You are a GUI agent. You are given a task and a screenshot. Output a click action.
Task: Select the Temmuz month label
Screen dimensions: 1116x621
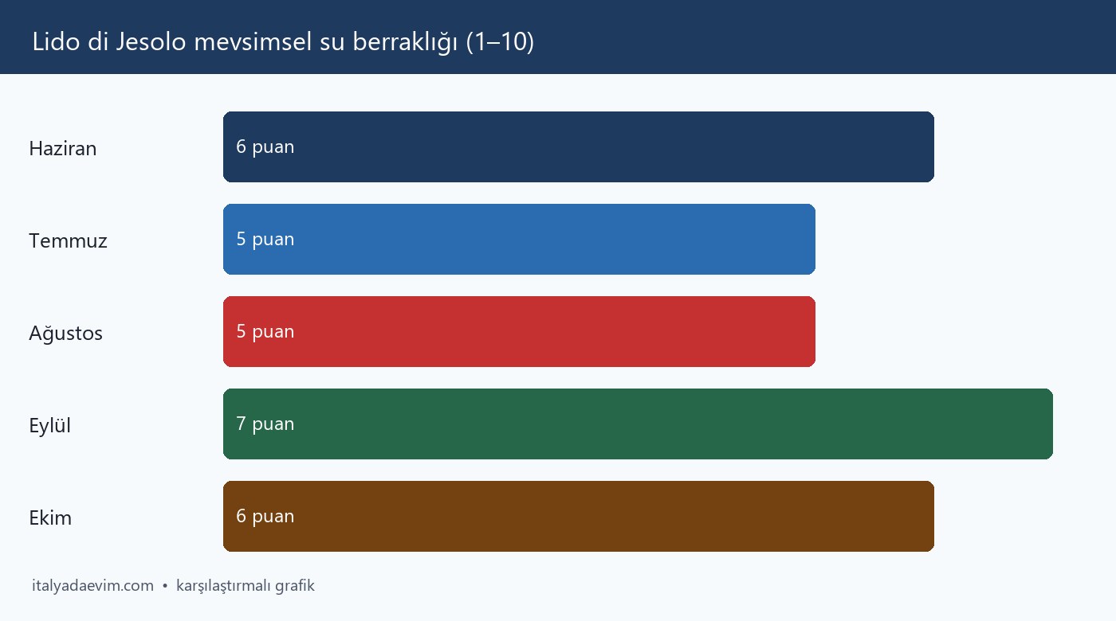[x=68, y=240]
